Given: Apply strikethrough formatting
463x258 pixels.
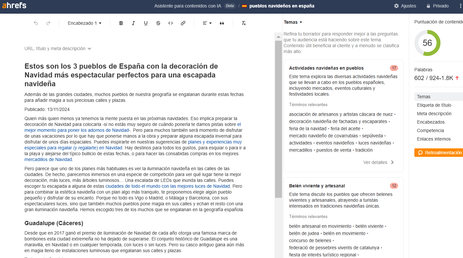Looking at the screenshot, I should (158, 23).
